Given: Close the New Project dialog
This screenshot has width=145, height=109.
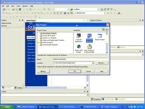Looking at the screenshot, I should click(108, 25).
